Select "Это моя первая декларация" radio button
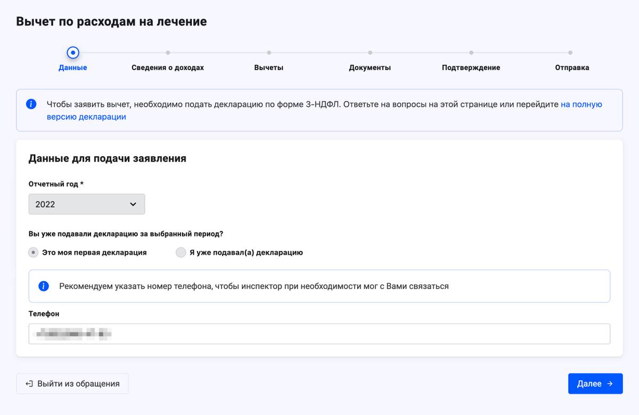Screen dimensions: 639x415 tap(34, 252)
